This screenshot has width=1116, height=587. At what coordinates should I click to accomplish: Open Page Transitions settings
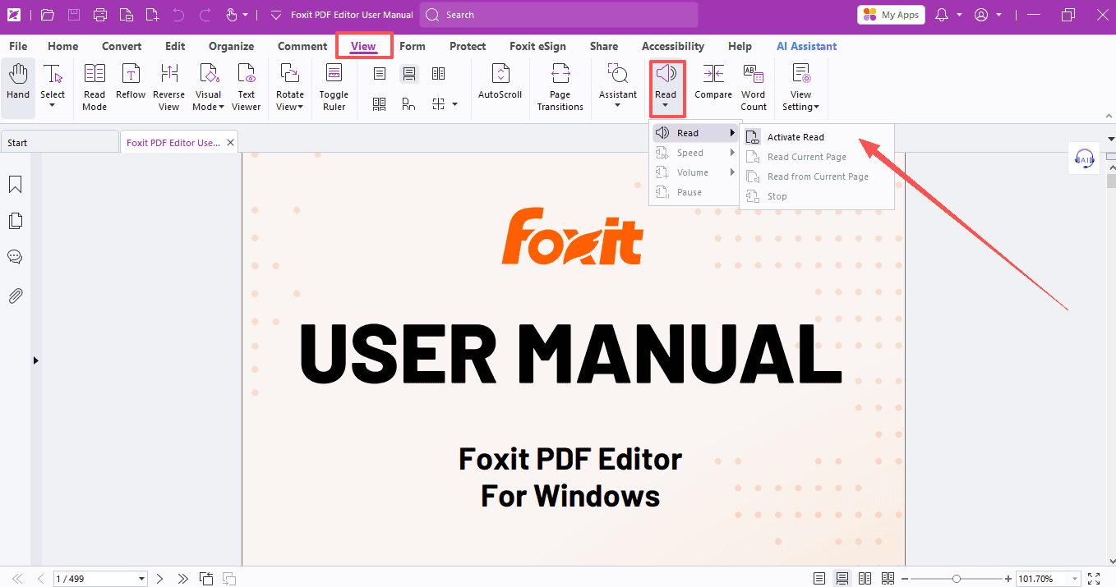point(560,87)
